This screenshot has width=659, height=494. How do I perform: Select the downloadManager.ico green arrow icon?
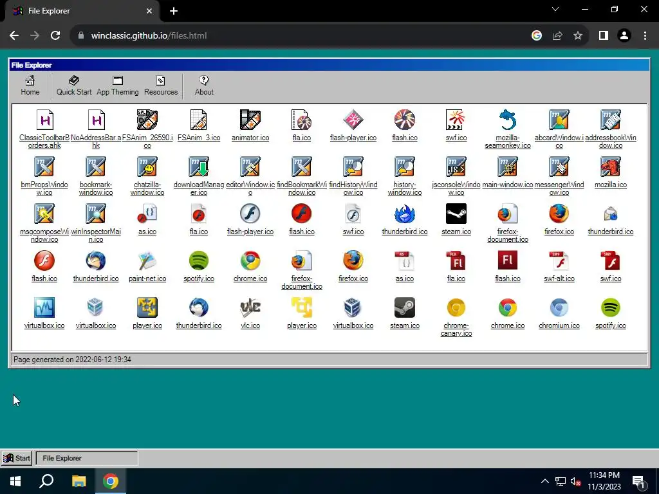[x=199, y=167]
